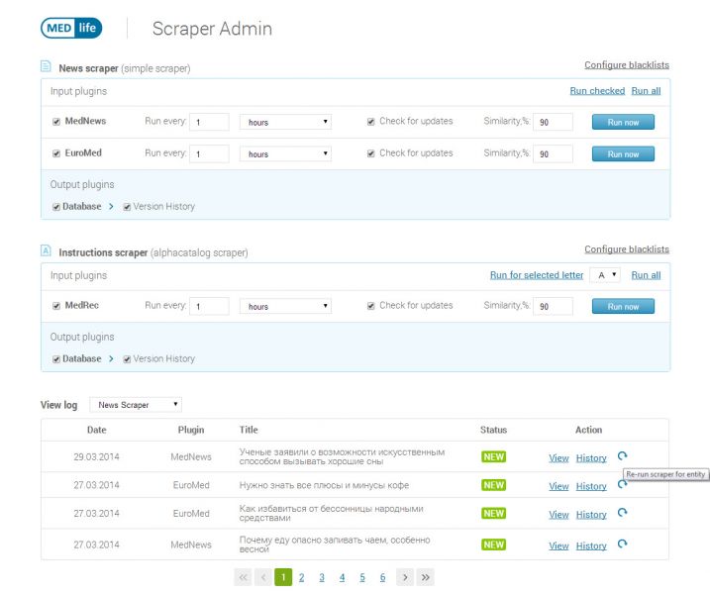Toggle Version History in News scraper

tap(127, 207)
